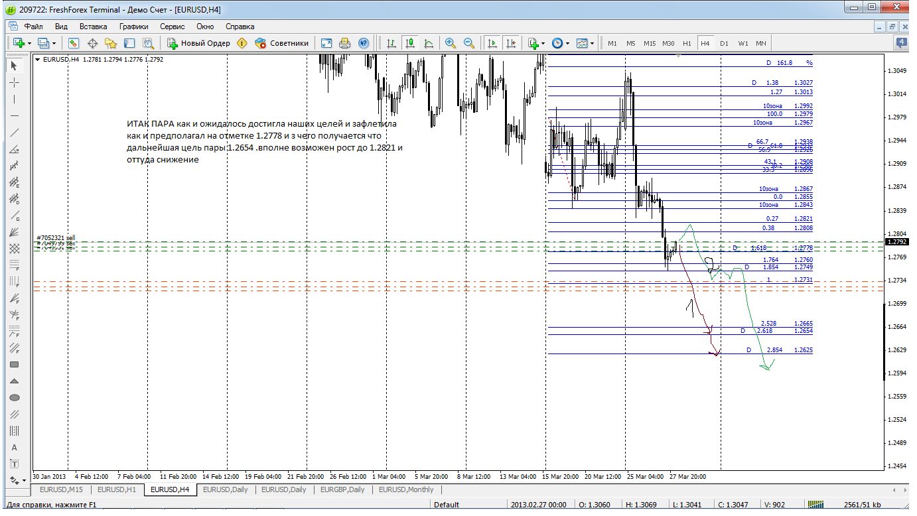This screenshot has height=516, width=917.
Task: Zoom in on the chart
Action: click(451, 43)
